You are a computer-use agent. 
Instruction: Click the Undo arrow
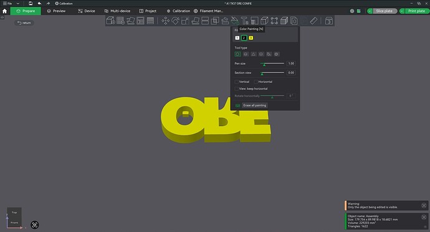(39, 3)
